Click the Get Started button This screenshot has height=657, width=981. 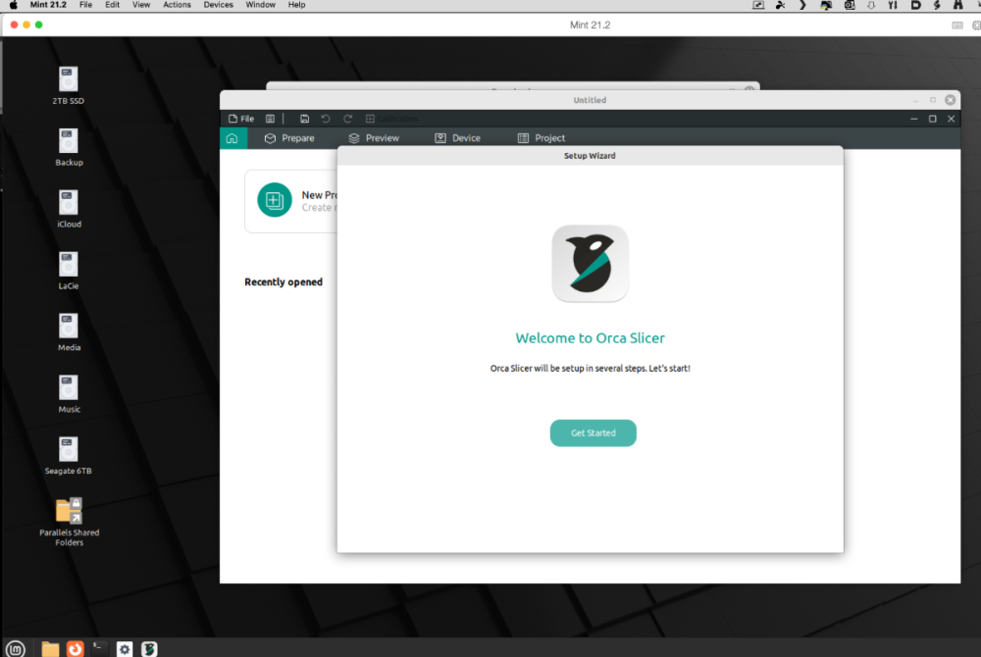click(593, 432)
